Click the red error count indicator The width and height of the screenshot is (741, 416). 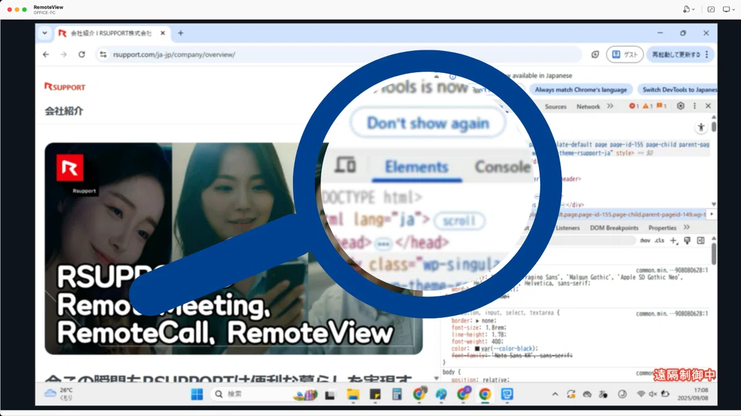(x=634, y=107)
